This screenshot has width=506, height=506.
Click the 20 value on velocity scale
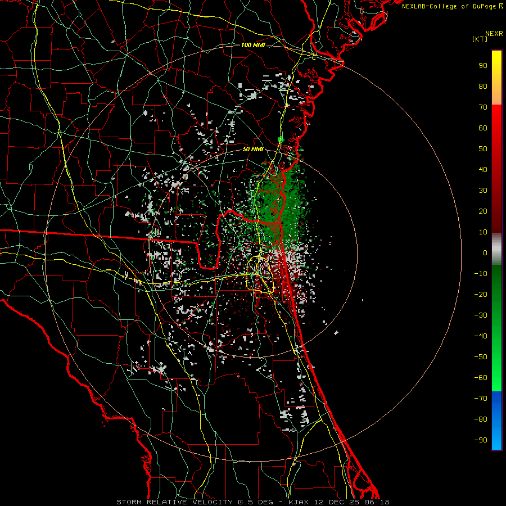[483, 211]
